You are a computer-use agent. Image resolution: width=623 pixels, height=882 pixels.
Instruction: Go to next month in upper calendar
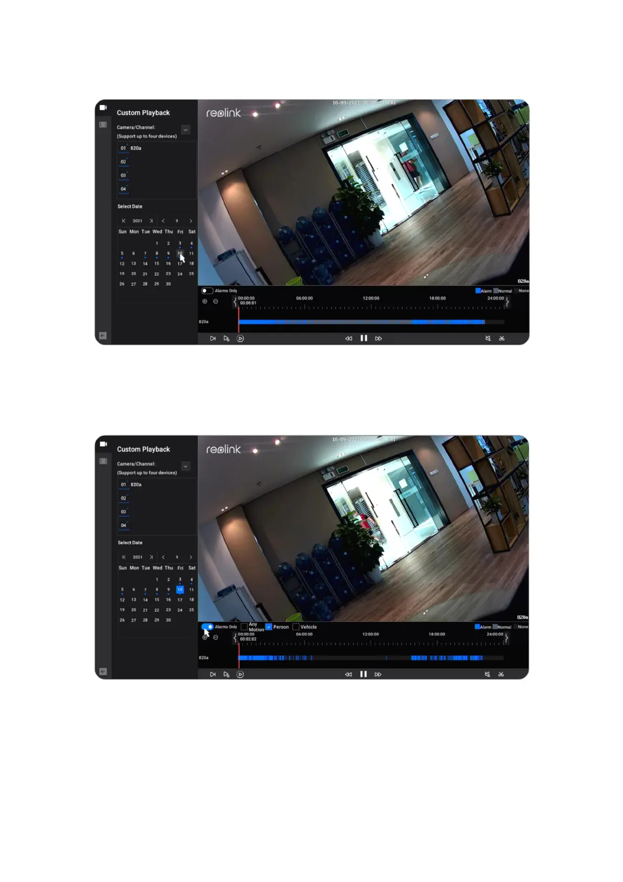190,220
